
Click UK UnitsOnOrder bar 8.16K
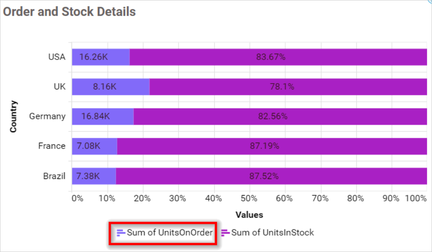pyautogui.click(x=110, y=87)
